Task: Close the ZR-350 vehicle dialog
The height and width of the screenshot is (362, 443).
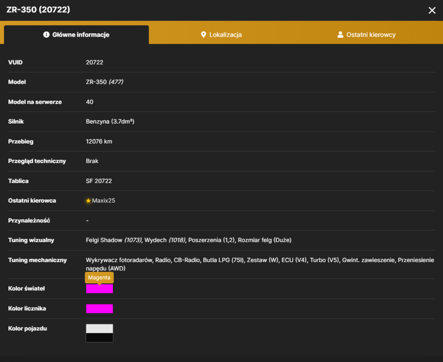Action: pyautogui.click(x=432, y=11)
